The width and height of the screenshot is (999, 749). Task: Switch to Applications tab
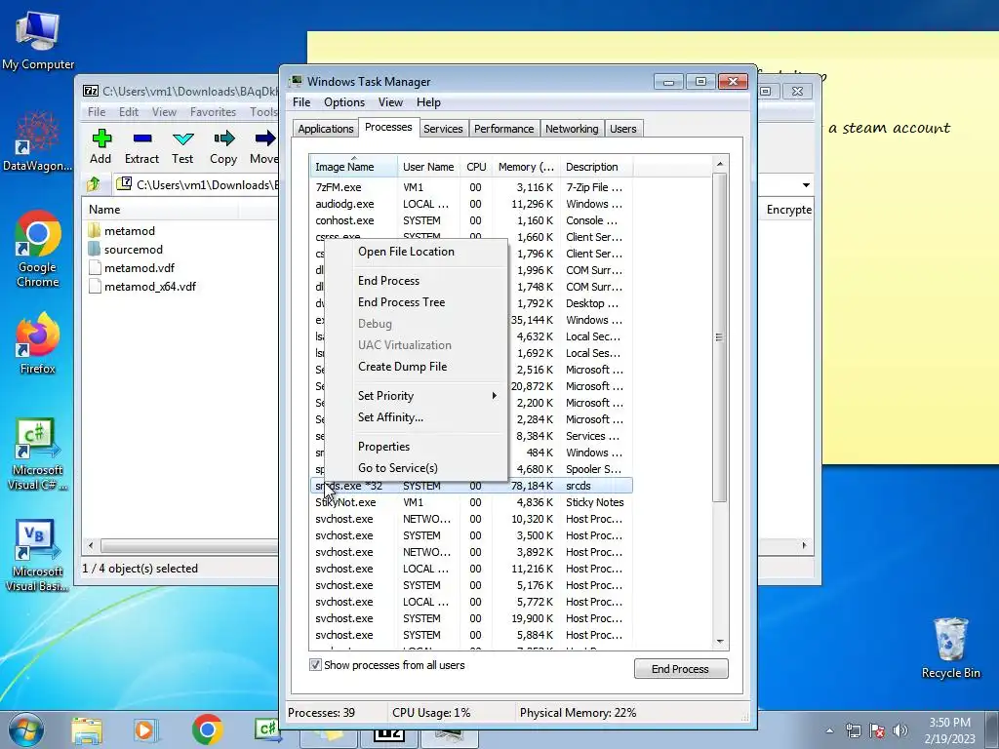tap(326, 129)
